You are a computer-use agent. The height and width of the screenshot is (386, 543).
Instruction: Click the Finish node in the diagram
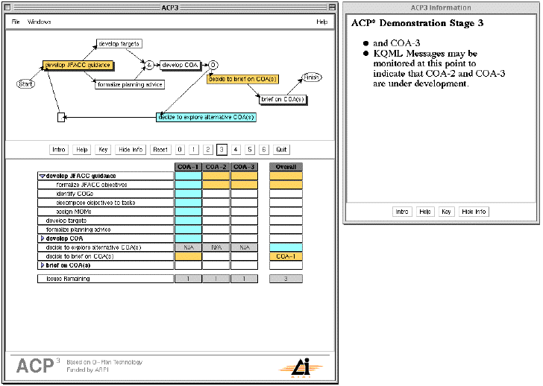(x=312, y=77)
